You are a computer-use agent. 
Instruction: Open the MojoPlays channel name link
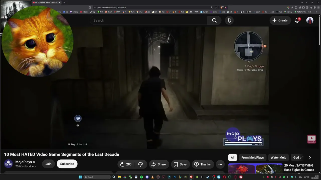[x=24, y=162]
